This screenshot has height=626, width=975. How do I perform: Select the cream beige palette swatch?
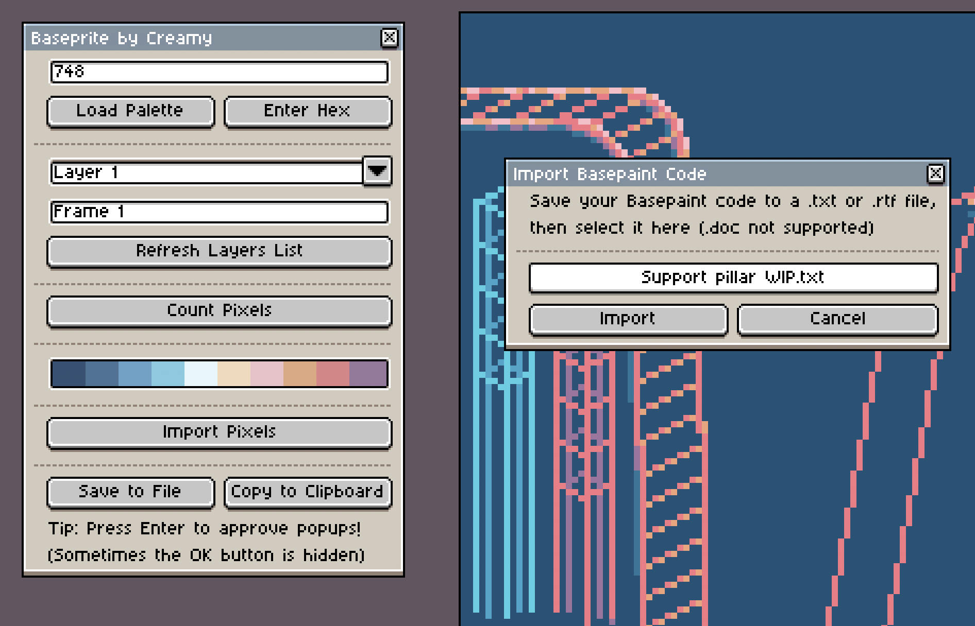pyautogui.click(x=234, y=373)
